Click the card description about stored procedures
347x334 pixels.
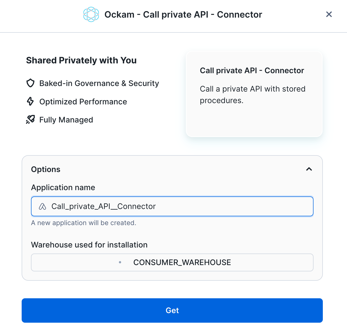coord(252,95)
